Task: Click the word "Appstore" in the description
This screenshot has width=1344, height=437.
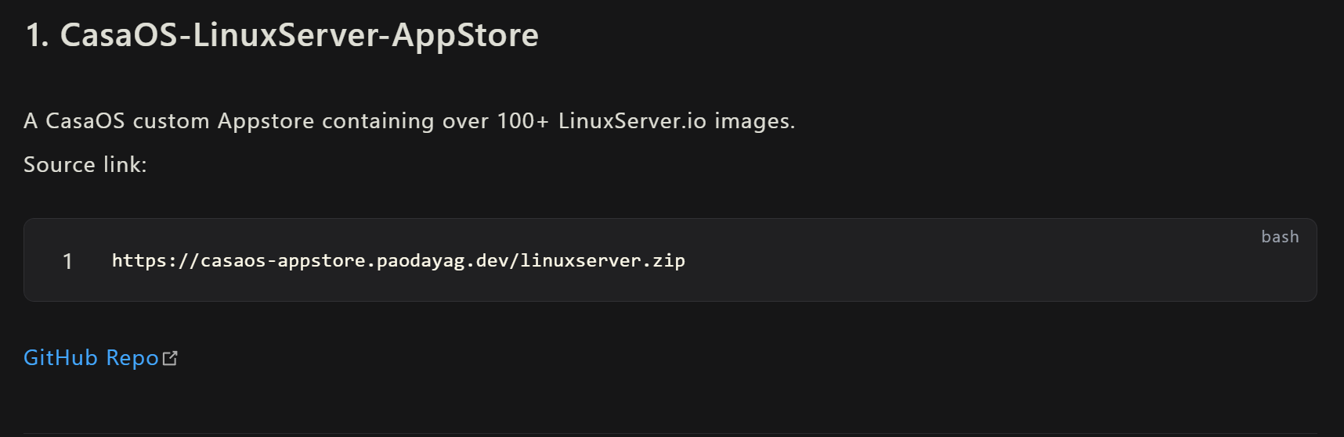Action: (266, 121)
